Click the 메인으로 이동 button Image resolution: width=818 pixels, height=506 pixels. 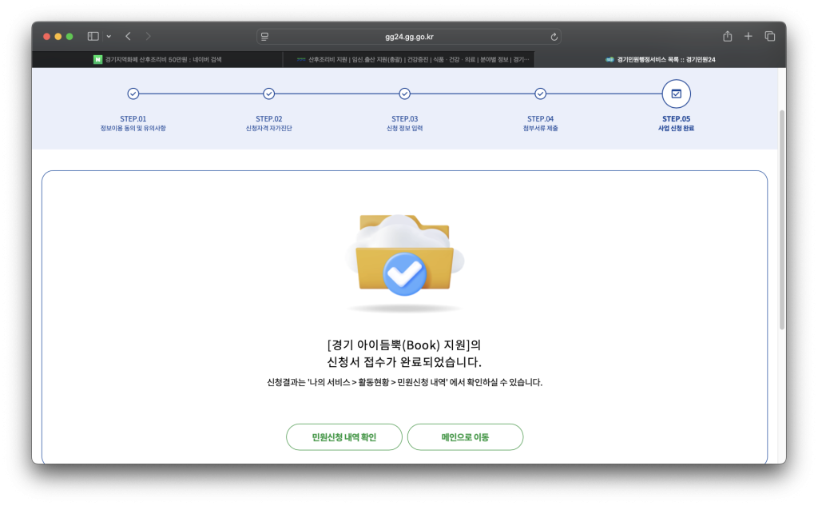pyautogui.click(x=465, y=437)
